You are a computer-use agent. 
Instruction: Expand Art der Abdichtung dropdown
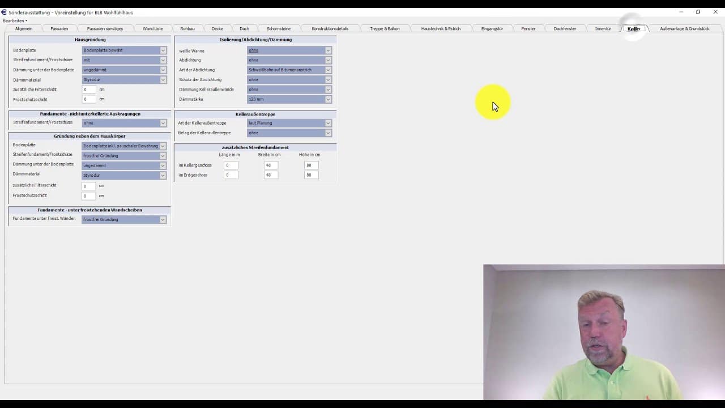coord(289,70)
